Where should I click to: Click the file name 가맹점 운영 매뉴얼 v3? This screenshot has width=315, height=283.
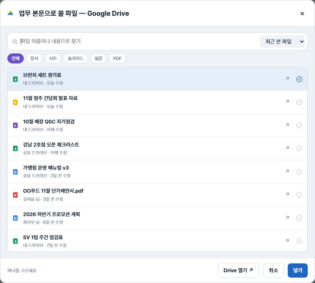pos(46,168)
